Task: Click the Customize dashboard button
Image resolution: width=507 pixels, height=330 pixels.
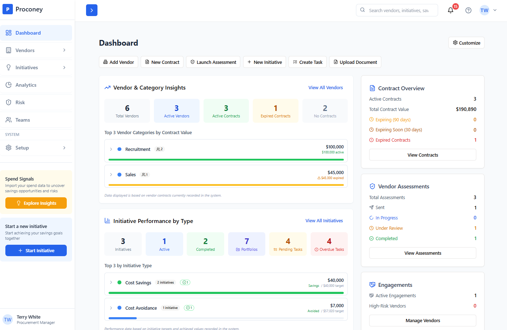Action: (x=466, y=43)
